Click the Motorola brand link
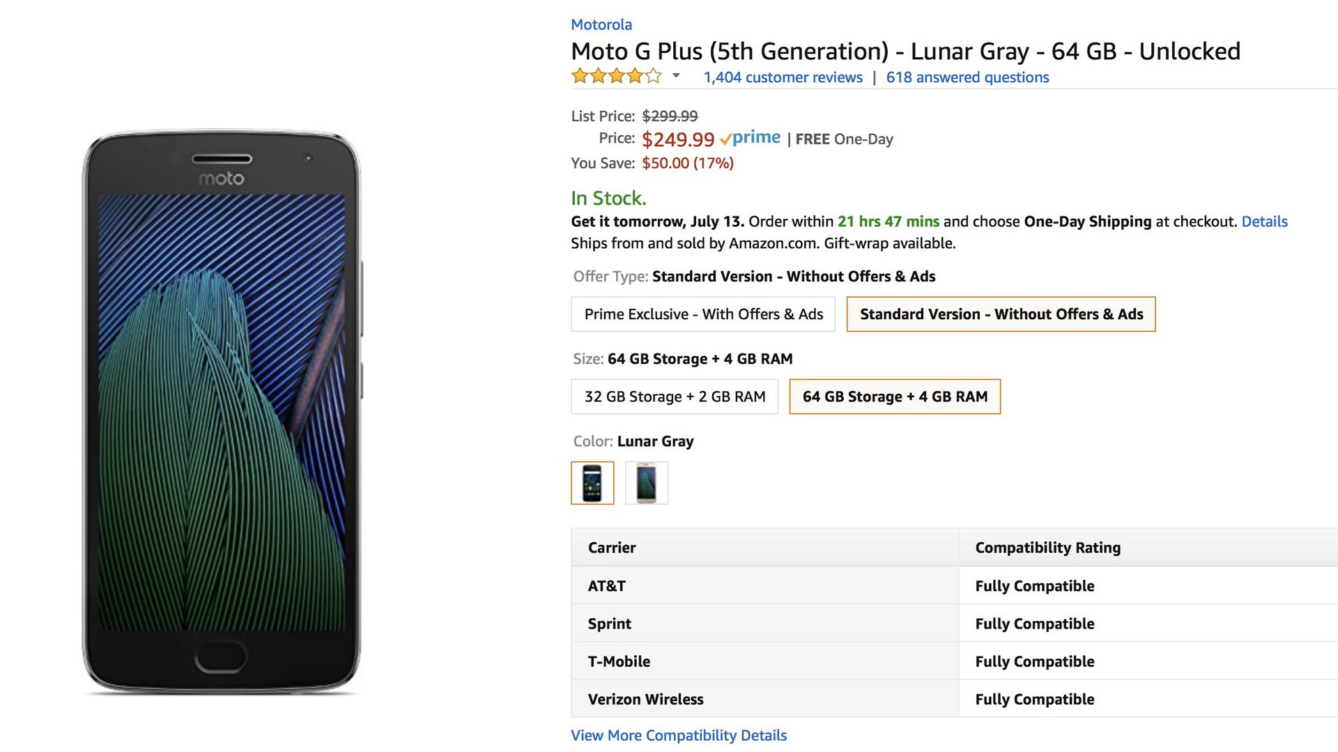Viewport: 1338px width, 752px height. click(x=601, y=24)
